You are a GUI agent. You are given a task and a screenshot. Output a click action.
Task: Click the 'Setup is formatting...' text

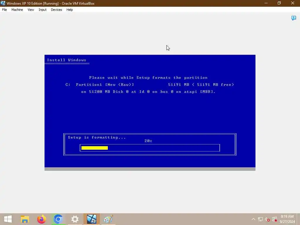coord(97,137)
